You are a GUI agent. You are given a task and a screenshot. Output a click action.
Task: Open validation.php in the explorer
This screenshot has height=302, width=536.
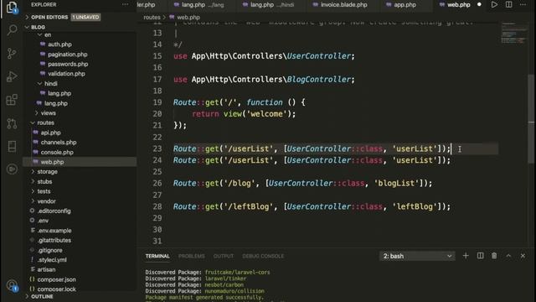point(66,74)
